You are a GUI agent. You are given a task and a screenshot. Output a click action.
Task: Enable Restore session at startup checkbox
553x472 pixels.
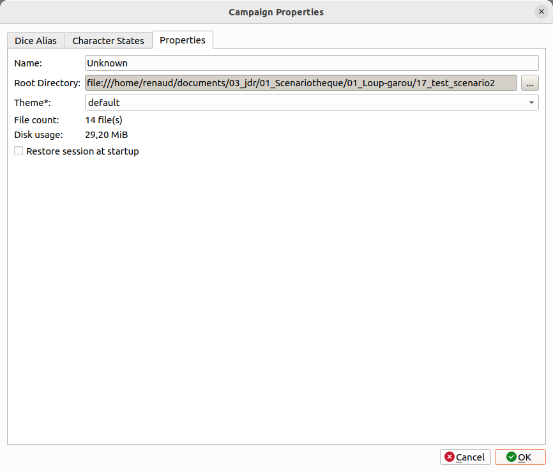click(x=19, y=151)
